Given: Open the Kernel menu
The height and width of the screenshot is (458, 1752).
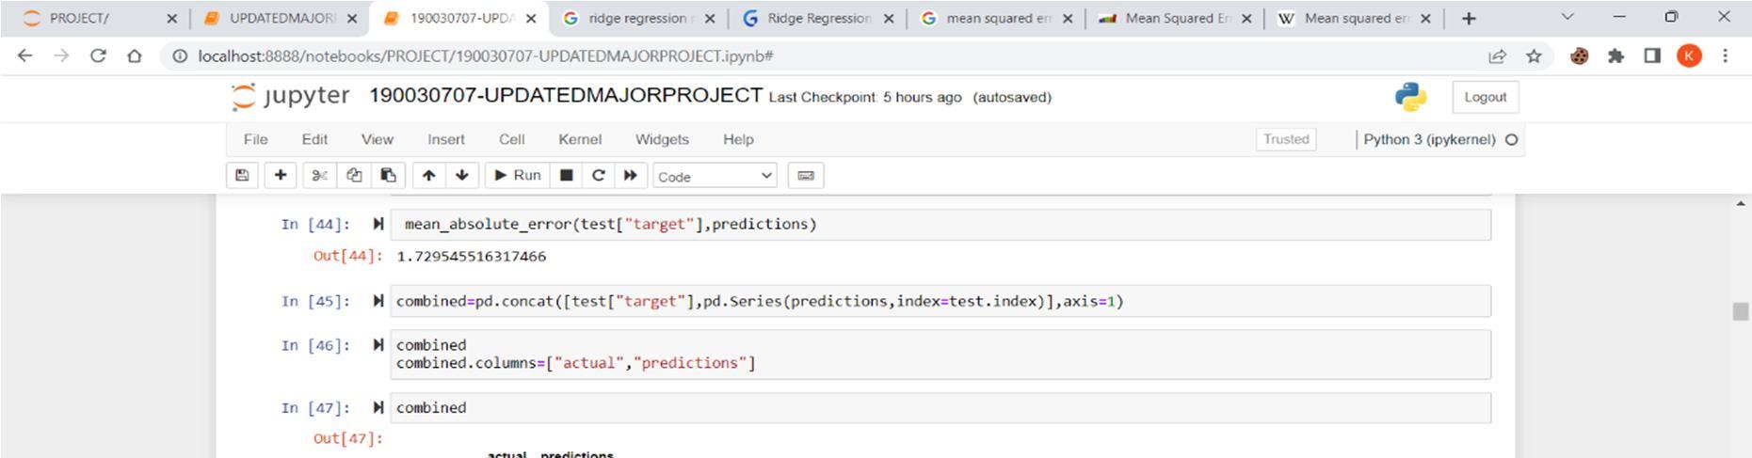Looking at the screenshot, I should pyautogui.click(x=579, y=139).
